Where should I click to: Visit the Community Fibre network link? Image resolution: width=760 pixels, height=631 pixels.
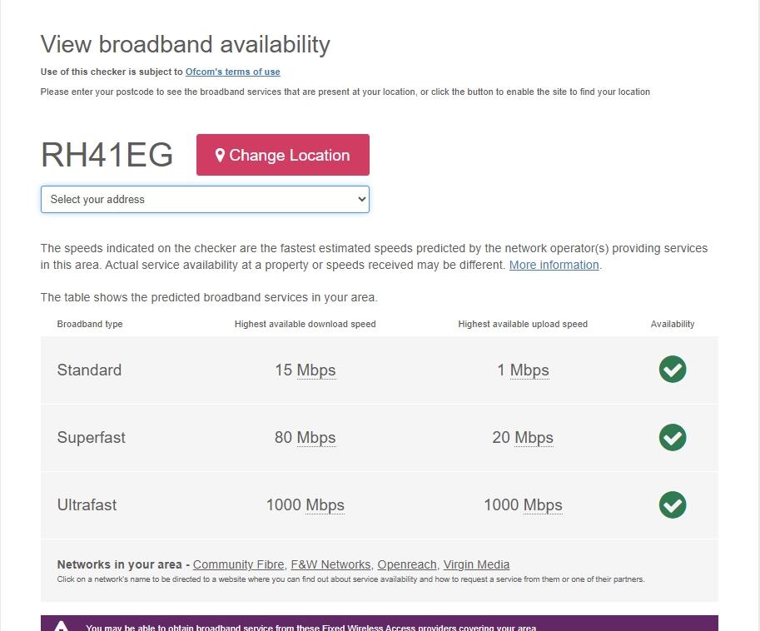[x=238, y=564]
